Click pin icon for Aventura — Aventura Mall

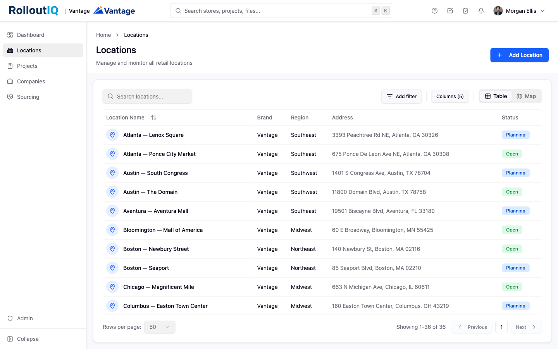coord(112,211)
